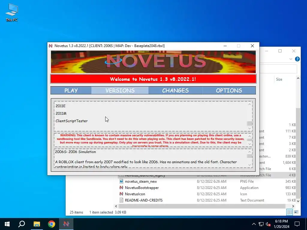Launch Google Chrome from the taskbar
Image resolution: width=307 pixels, height=230 pixels.
(52, 224)
